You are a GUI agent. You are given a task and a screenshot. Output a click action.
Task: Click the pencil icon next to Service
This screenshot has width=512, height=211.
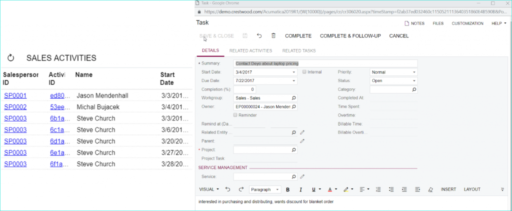click(x=302, y=176)
